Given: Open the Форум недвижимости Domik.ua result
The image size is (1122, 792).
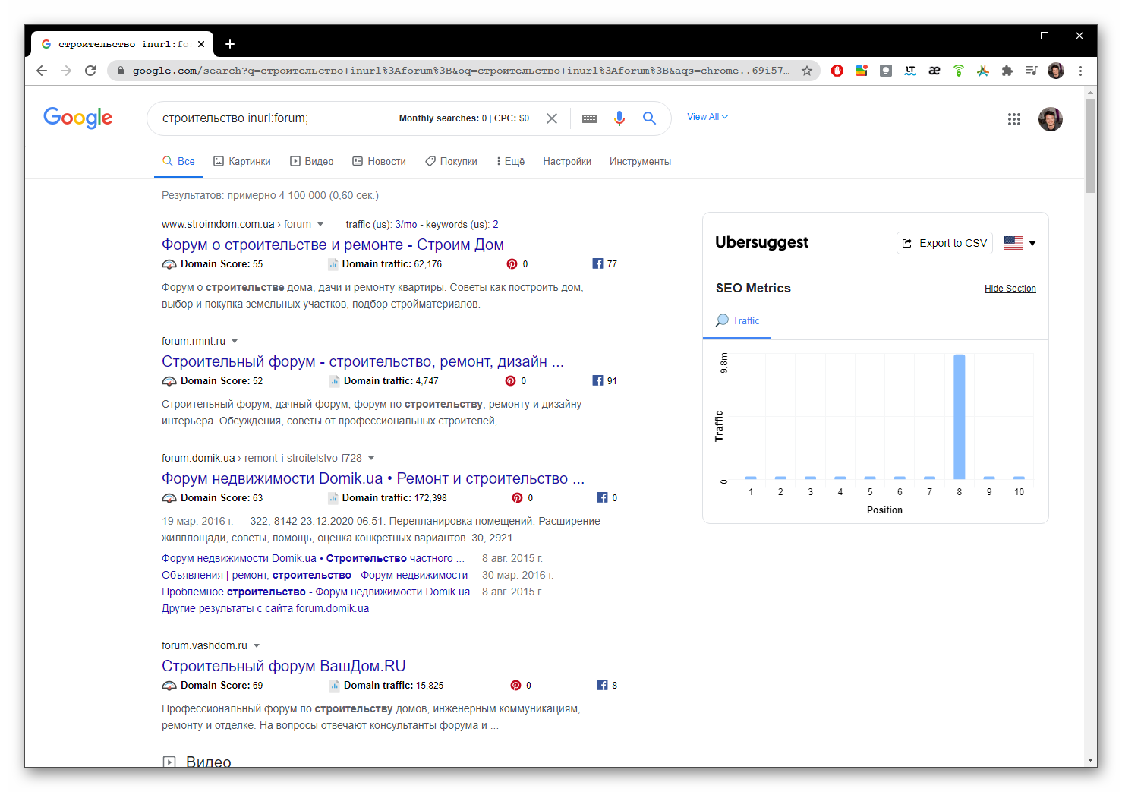Looking at the screenshot, I should (373, 478).
